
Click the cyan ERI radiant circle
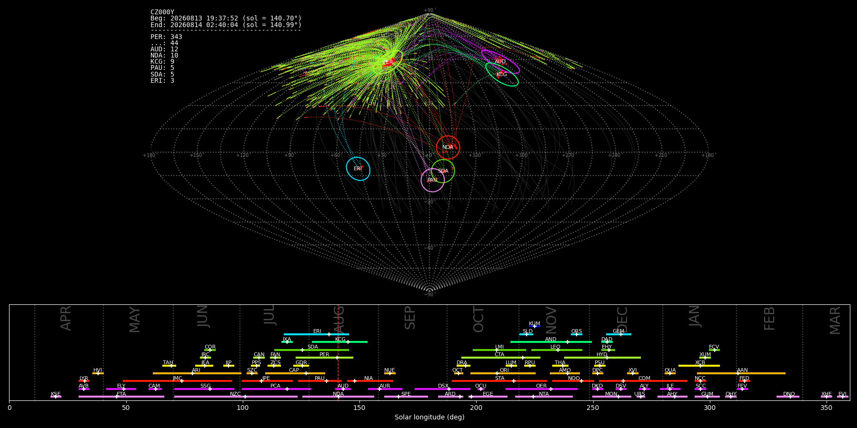(358, 169)
